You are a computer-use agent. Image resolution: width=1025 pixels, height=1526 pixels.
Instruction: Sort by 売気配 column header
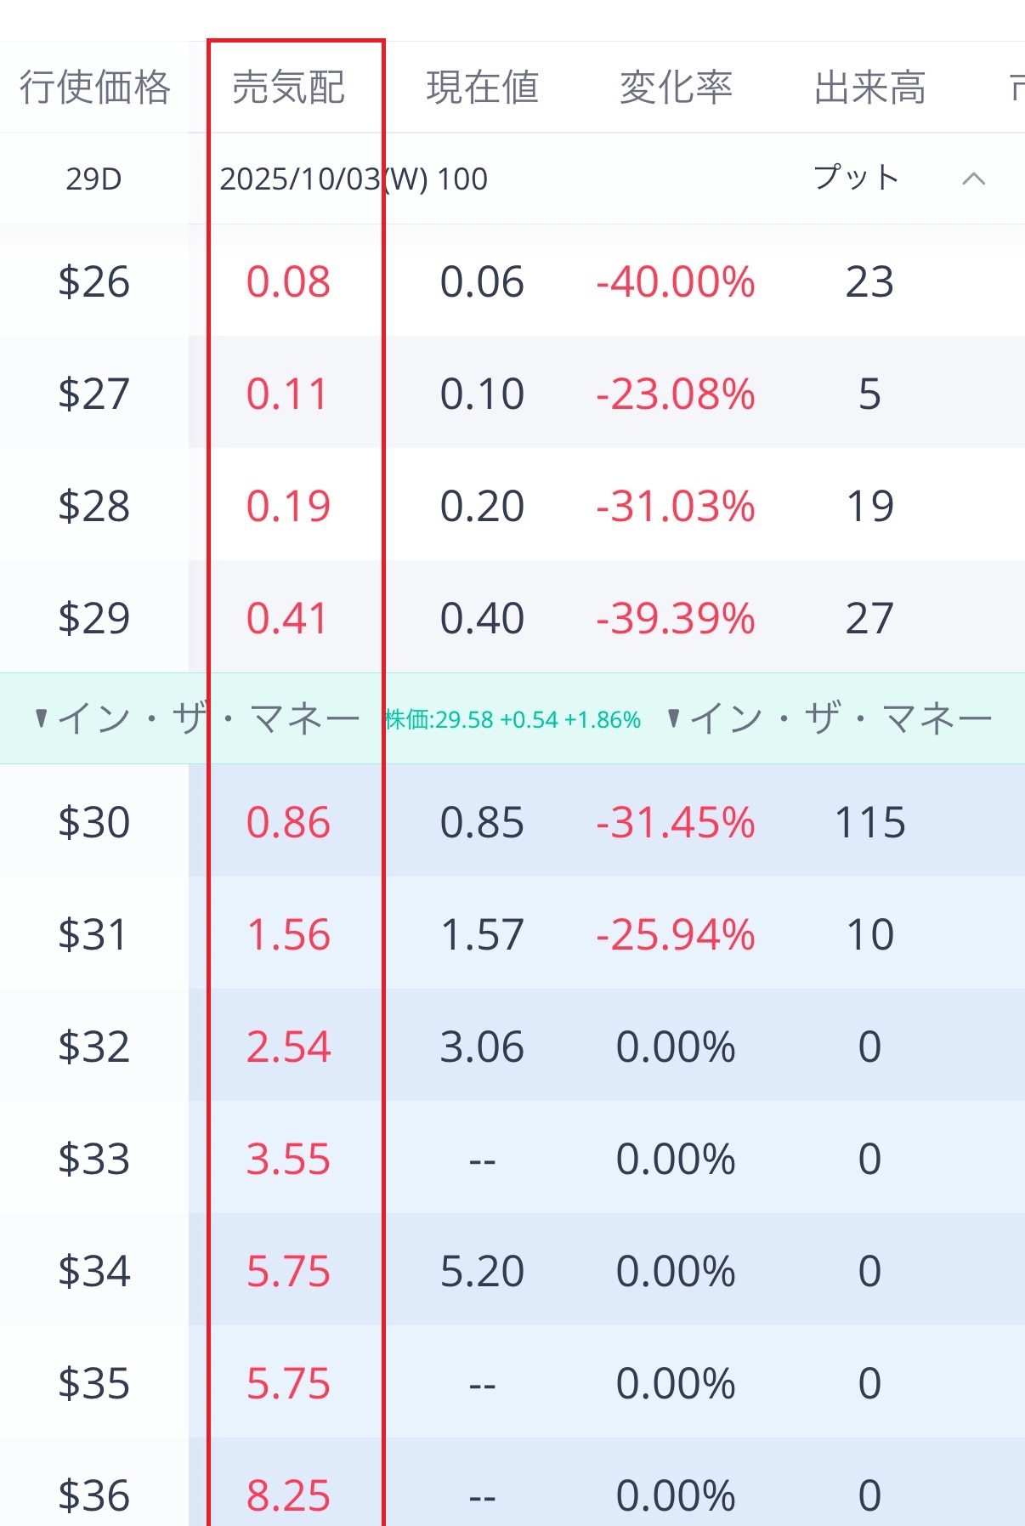(x=288, y=88)
